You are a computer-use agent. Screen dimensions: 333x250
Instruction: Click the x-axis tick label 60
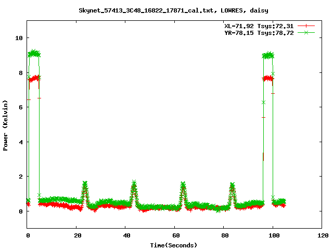176,235
